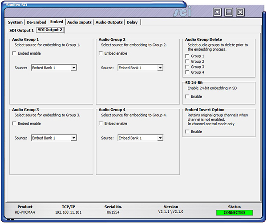The width and height of the screenshot is (267, 223).
Task: Close the Sonifex SCi window
Action: pos(240,12)
